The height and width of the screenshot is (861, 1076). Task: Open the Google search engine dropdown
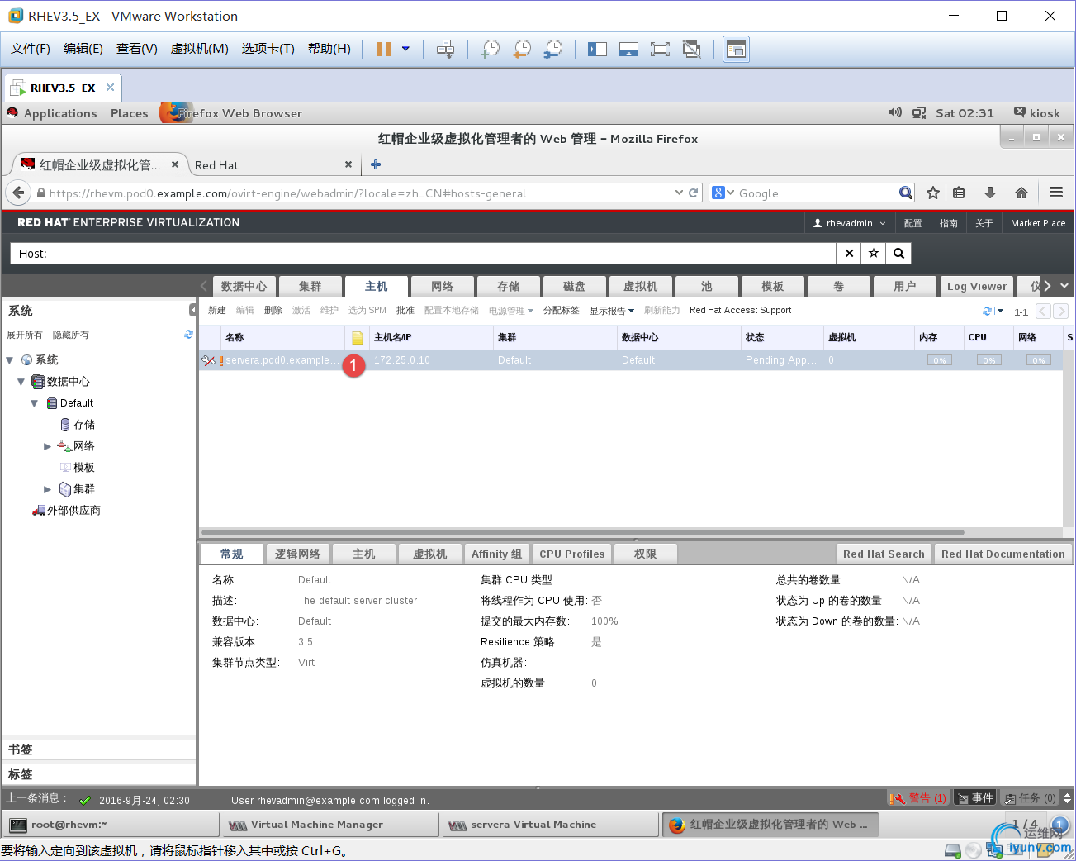(x=723, y=193)
